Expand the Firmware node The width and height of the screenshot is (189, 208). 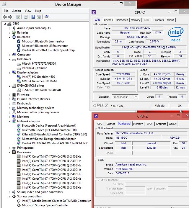10,95
